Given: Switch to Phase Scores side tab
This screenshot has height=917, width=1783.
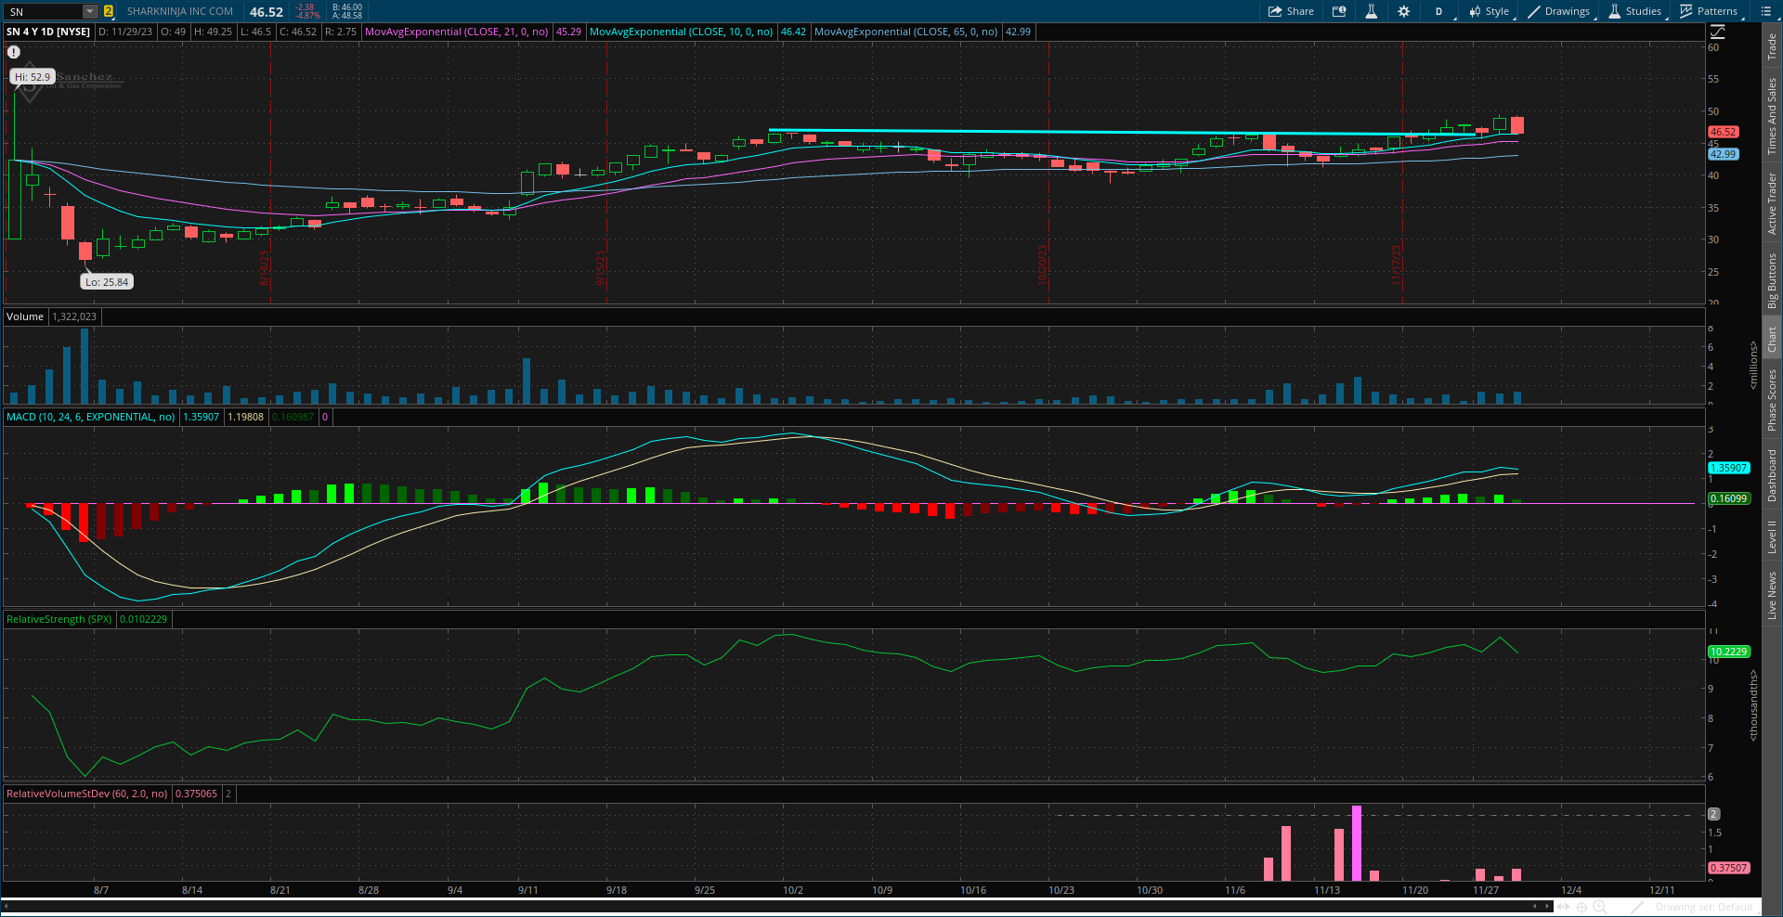Looking at the screenshot, I should (x=1772, y=400).
